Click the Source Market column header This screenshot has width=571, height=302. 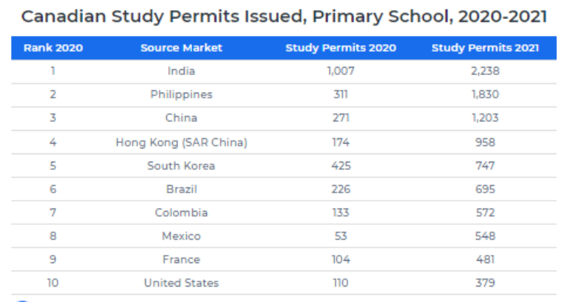coord(181,48)
